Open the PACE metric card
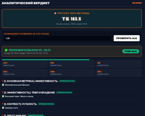145x116 pixels. point(72,64)
